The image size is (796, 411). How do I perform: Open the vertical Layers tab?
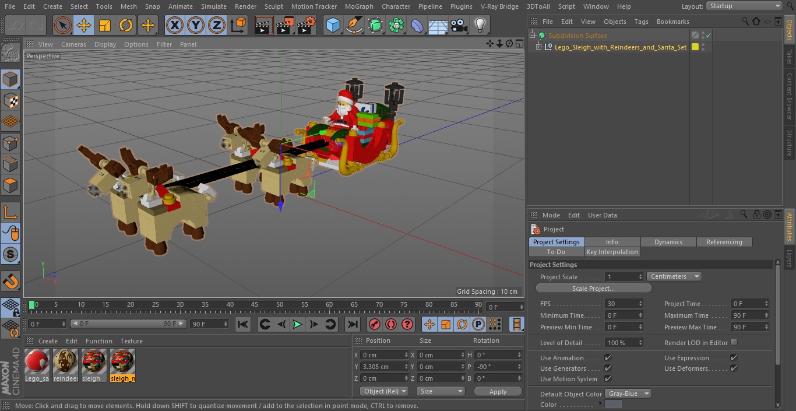(x=790, y=259)
